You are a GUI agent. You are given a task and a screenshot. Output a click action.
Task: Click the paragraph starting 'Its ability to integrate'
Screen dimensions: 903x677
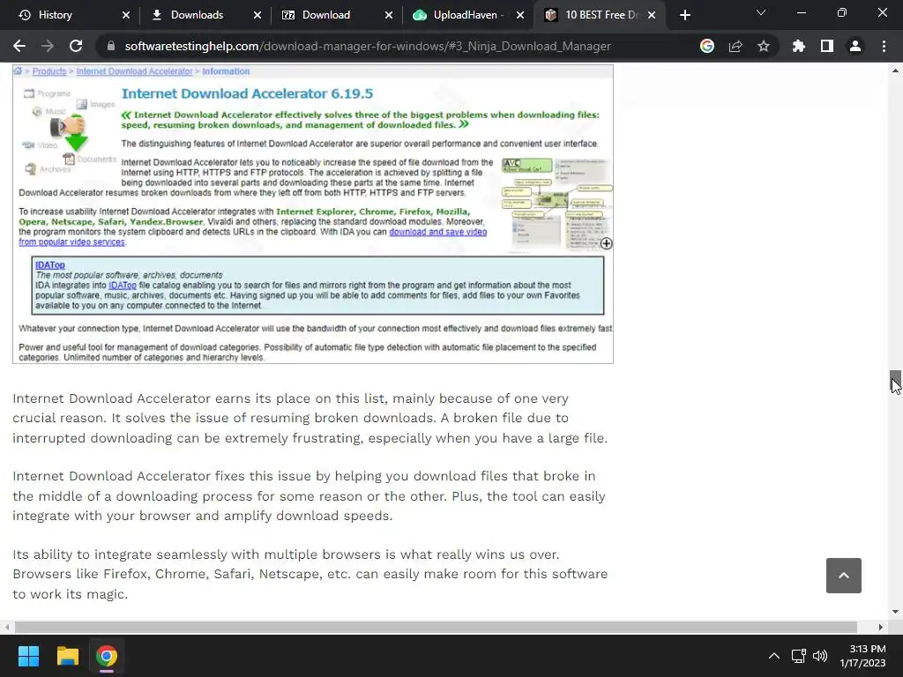tap(310, 574)
